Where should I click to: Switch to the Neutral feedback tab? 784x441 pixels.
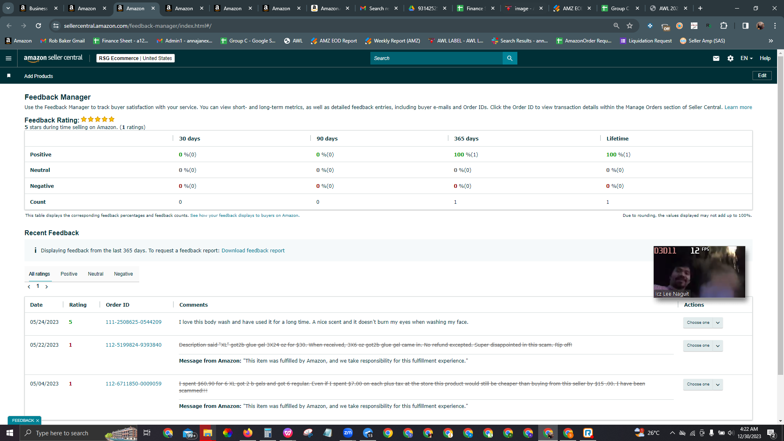tap(96, 274)
